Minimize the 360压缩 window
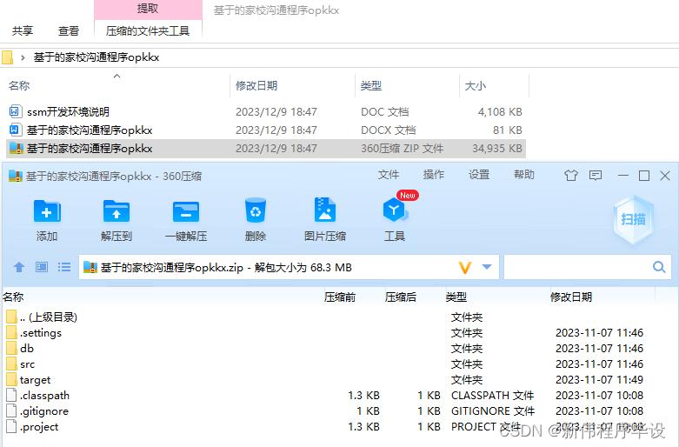This screenshot has width=679, height=447. pyautogui.click(x=623, y=176)
